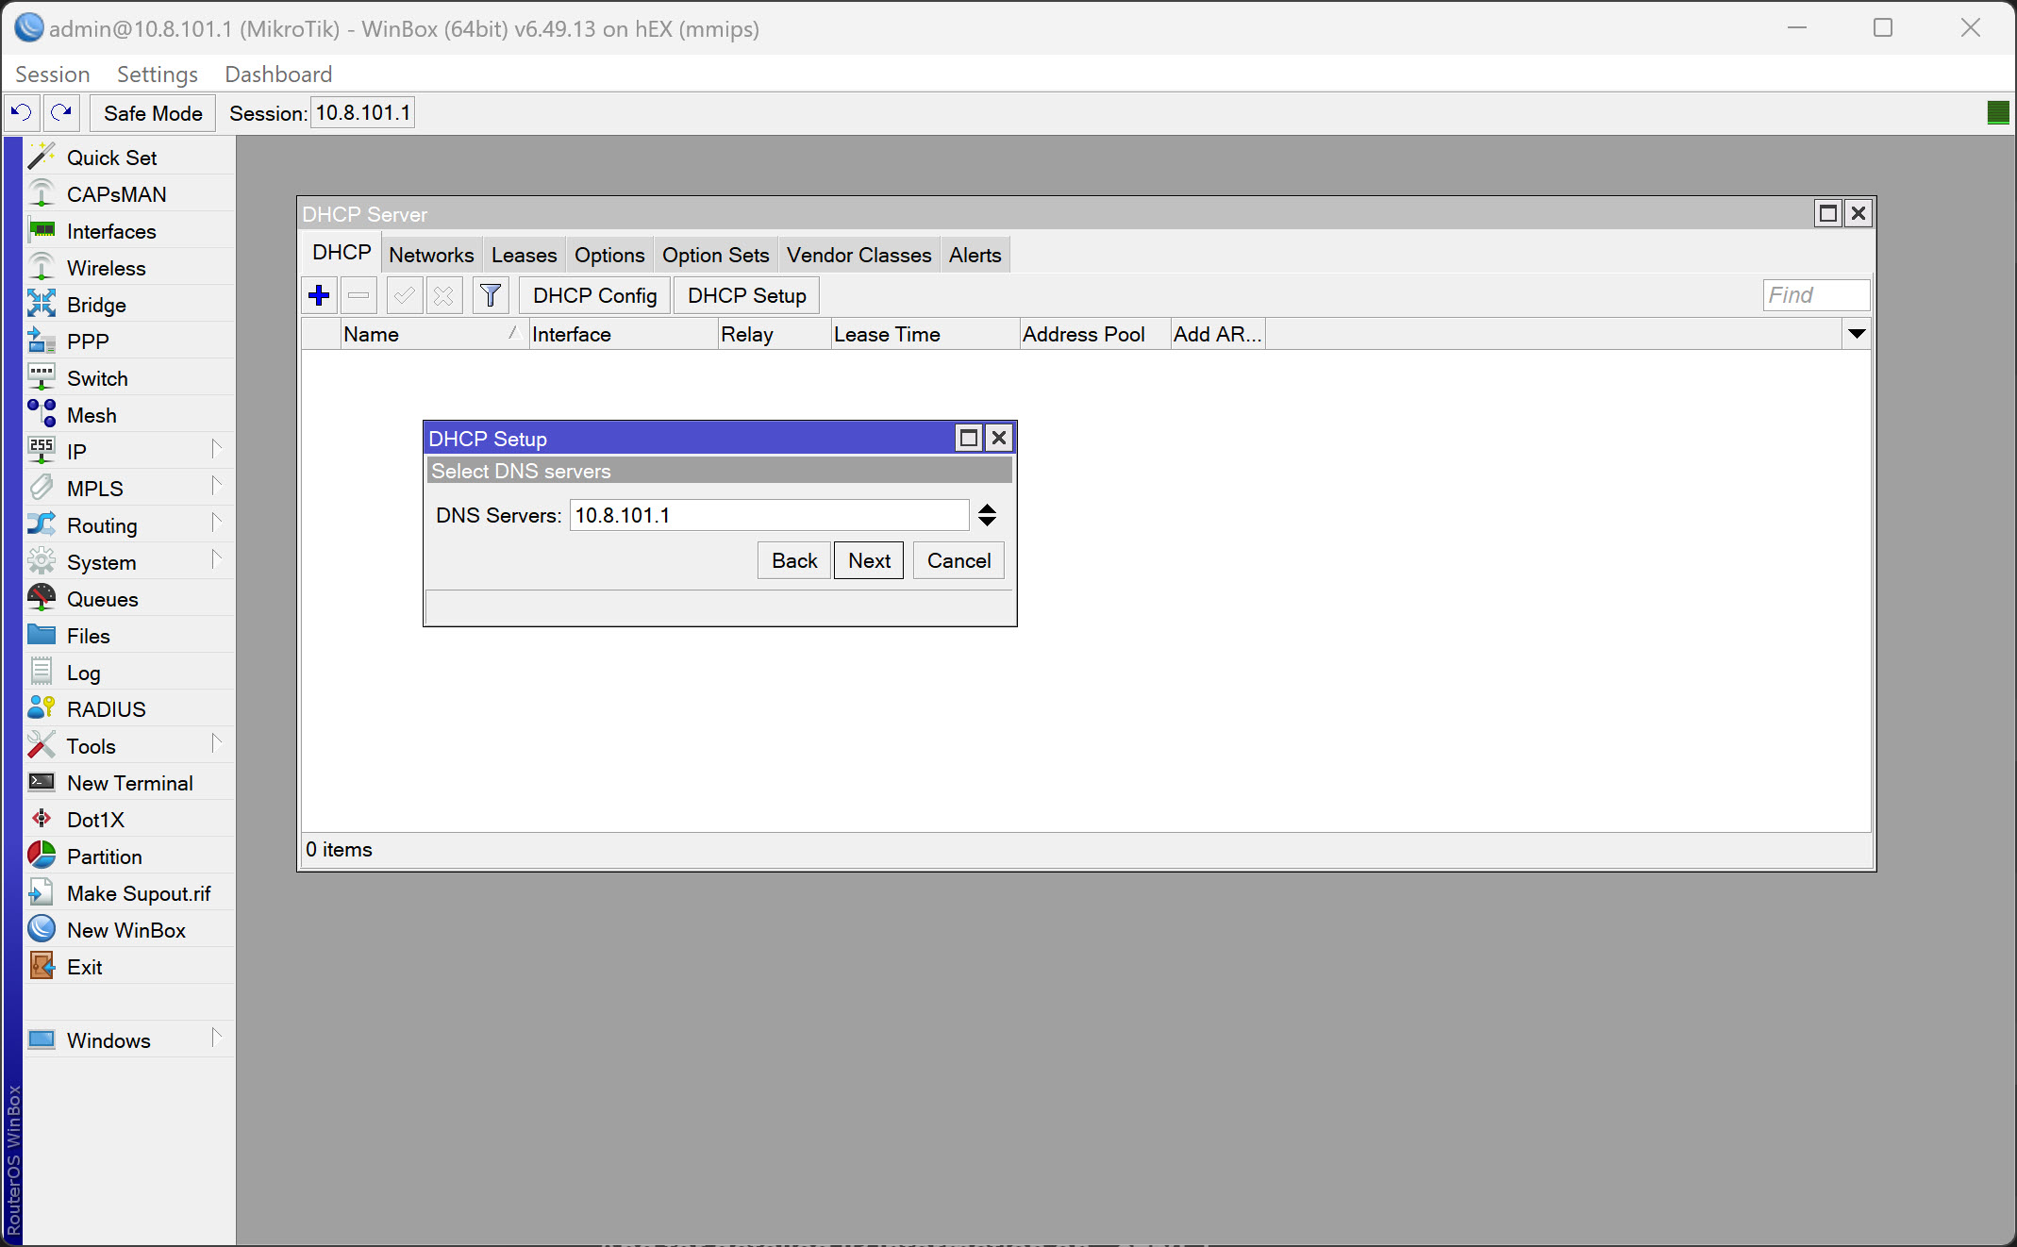Open the Session menu
This screenshot has width=2017, height=1247.
point(52,74)
